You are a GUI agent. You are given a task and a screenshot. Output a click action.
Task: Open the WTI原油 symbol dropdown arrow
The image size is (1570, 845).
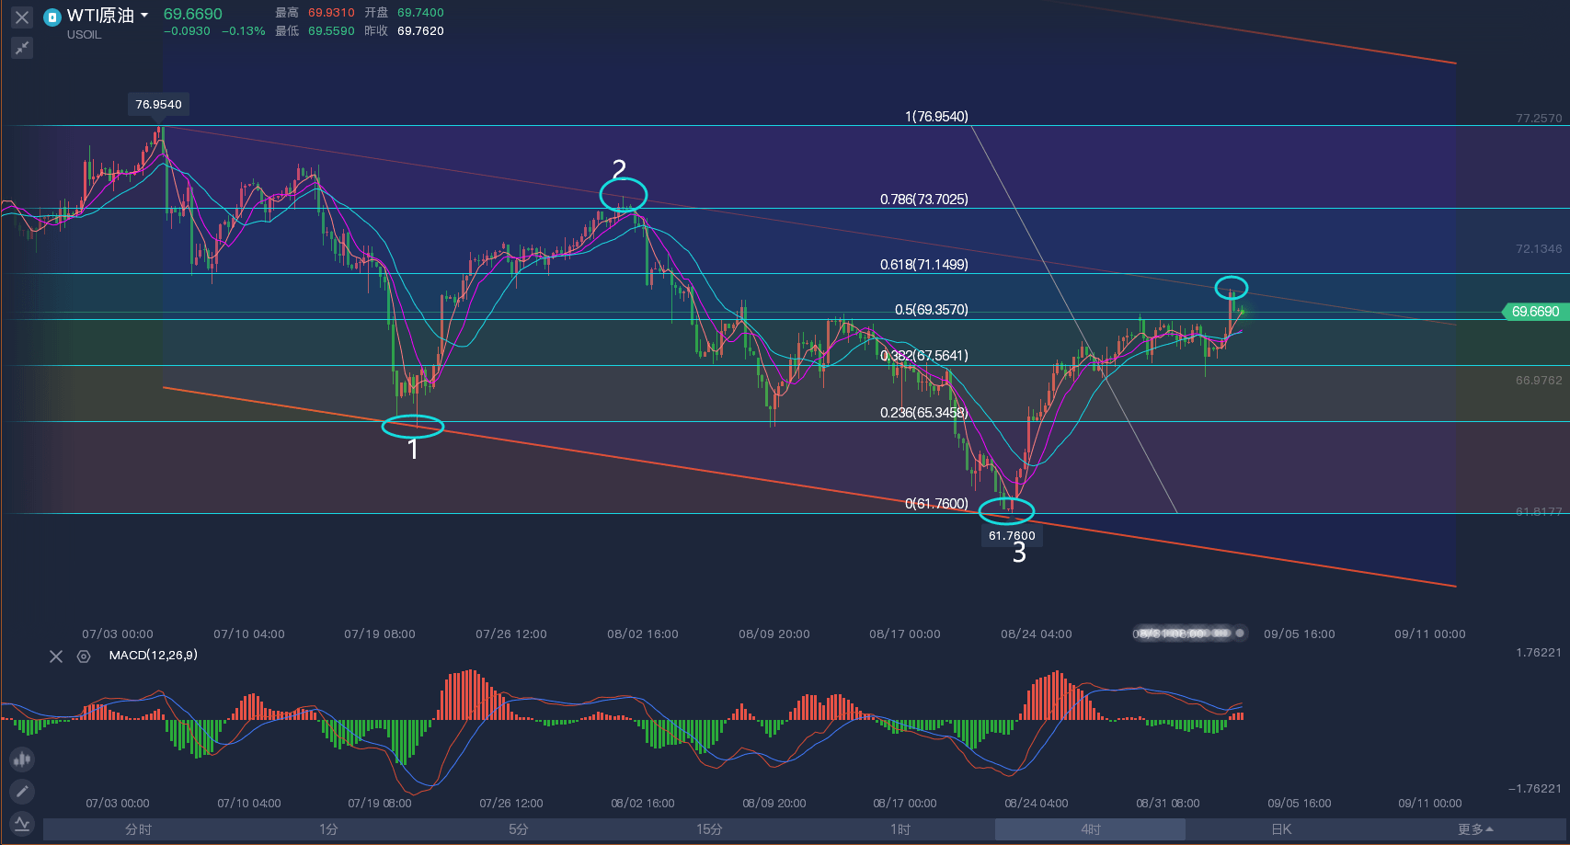[x=144, y=16]
